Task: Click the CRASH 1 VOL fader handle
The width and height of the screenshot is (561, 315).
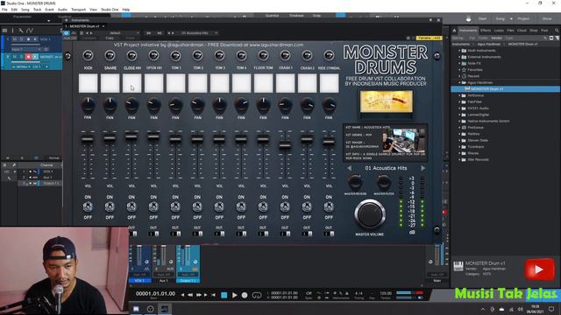Action: [x=285, y=145]
